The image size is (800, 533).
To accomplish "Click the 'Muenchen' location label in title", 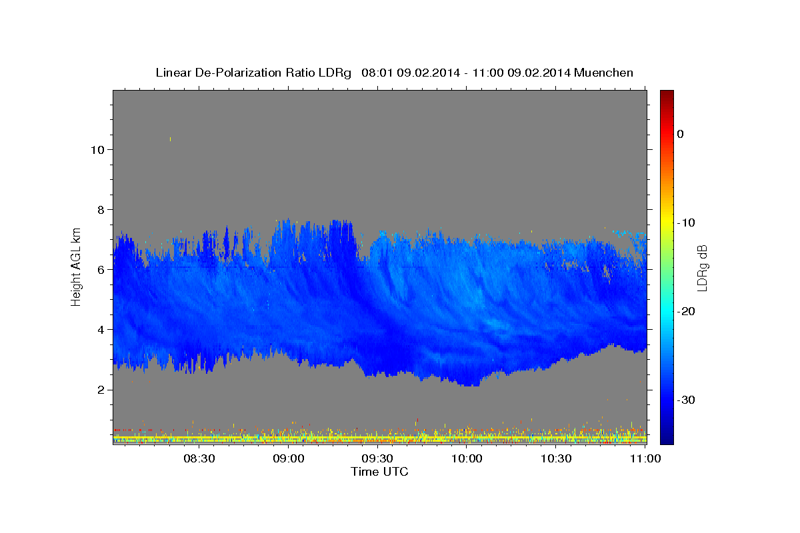I will (x=605, y=73).
